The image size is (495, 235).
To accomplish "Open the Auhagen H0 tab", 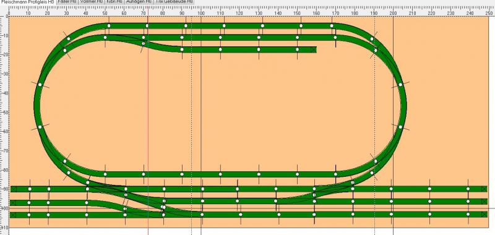I will [138, 2].
